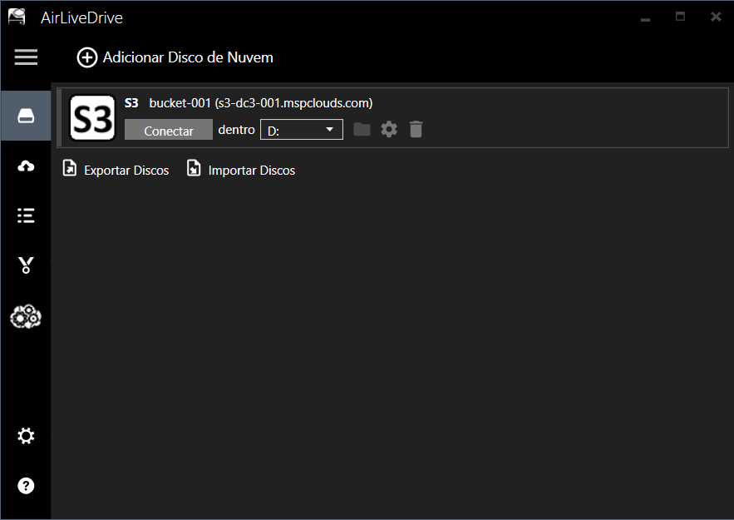Click Exportar Discos
The image size is (734, 520).
[x=116, y=170]
